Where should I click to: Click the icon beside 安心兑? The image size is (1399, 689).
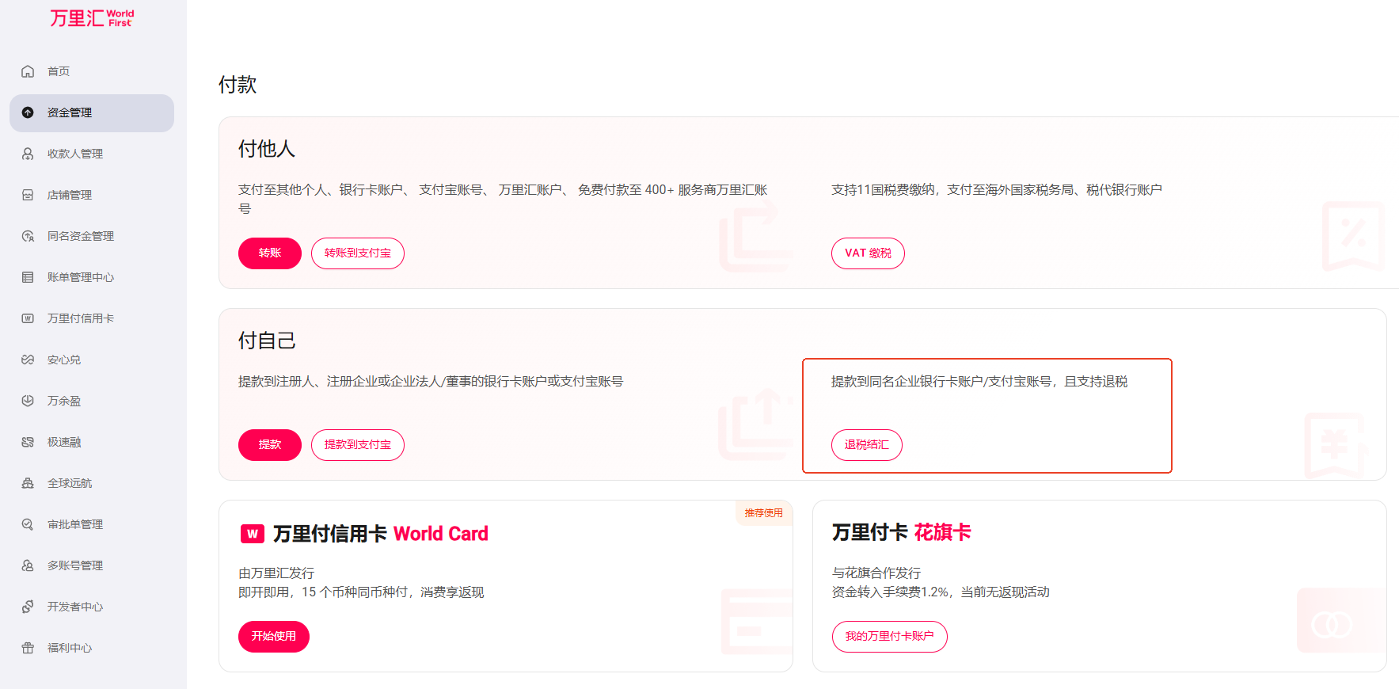(28, 360)
